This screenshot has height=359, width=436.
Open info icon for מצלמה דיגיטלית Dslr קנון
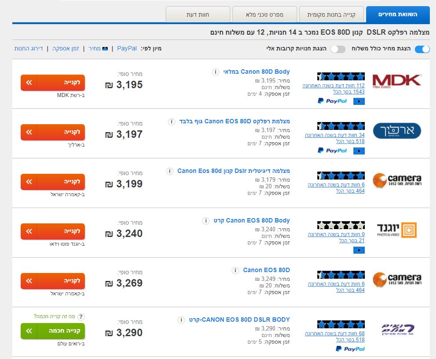click(170, 171)
